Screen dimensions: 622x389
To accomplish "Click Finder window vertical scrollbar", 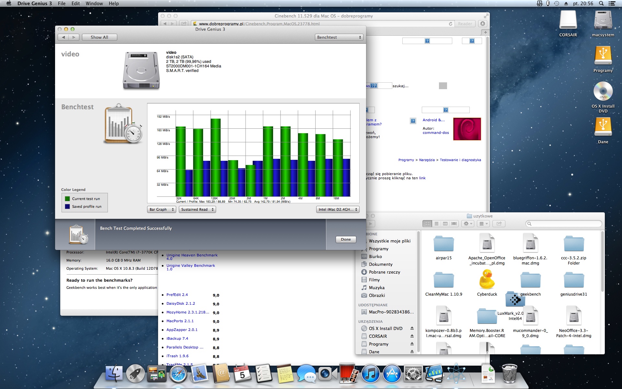I will pyautogui.click(x=602, y=262).
